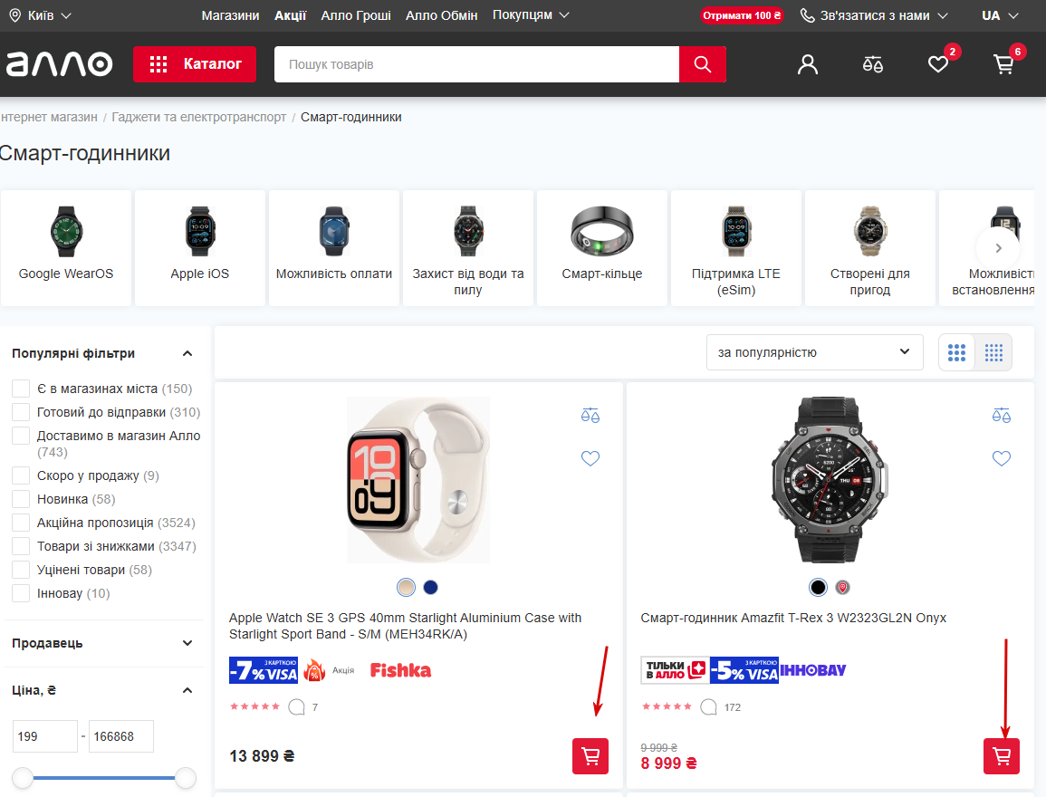Open shopping cart icon in header
1046x797 pixels.
point(1003,64)
